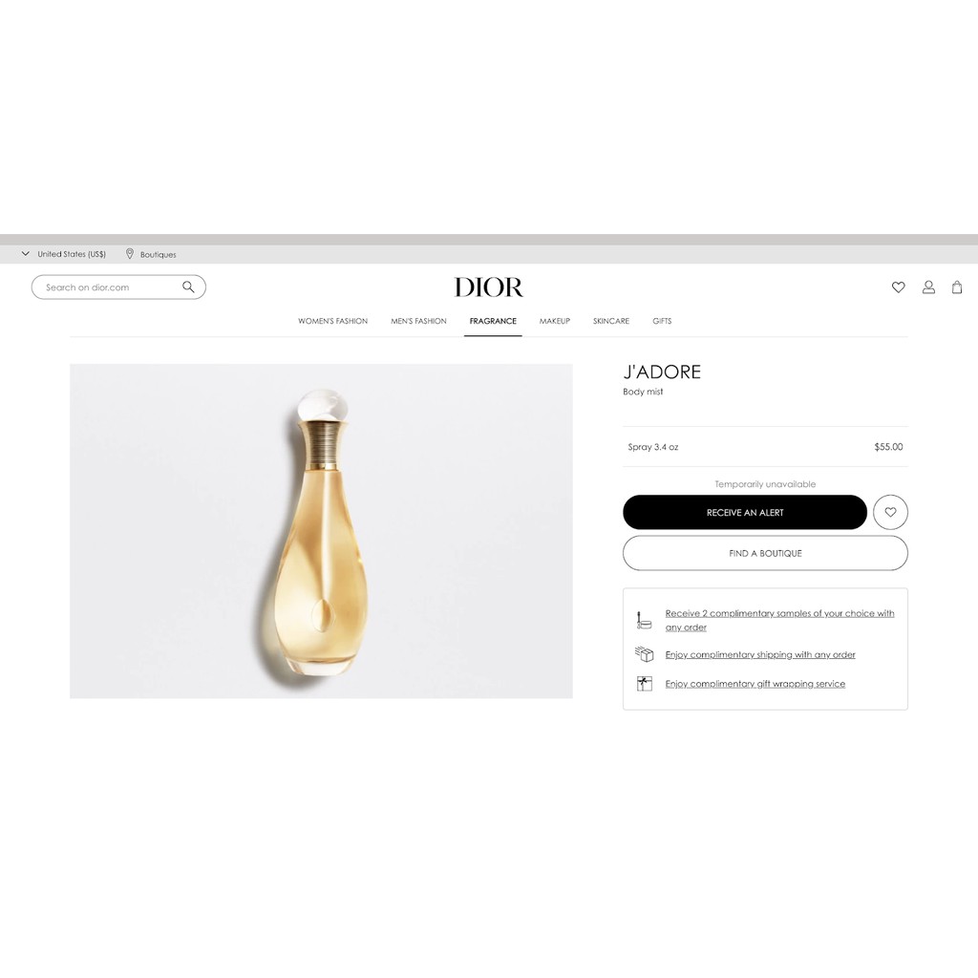Click the shipping box icon
Viewport: 978px width, 978px height.
click(645, 654)
